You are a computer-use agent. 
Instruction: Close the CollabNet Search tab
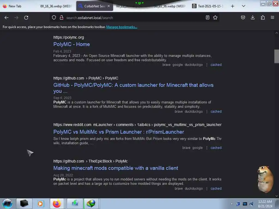109,6
